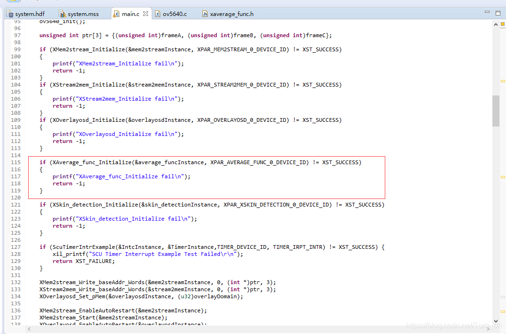The height and width of the screenshot is (334, 506).
Task: Select the main.c editor tab
Action: [x=130, y=14]
